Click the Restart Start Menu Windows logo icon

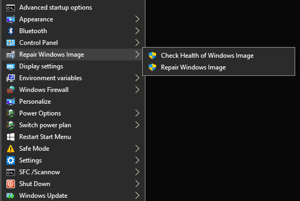click(11, 137)
